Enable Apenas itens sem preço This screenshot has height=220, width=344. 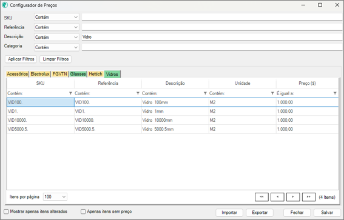[x=83, y=212]
